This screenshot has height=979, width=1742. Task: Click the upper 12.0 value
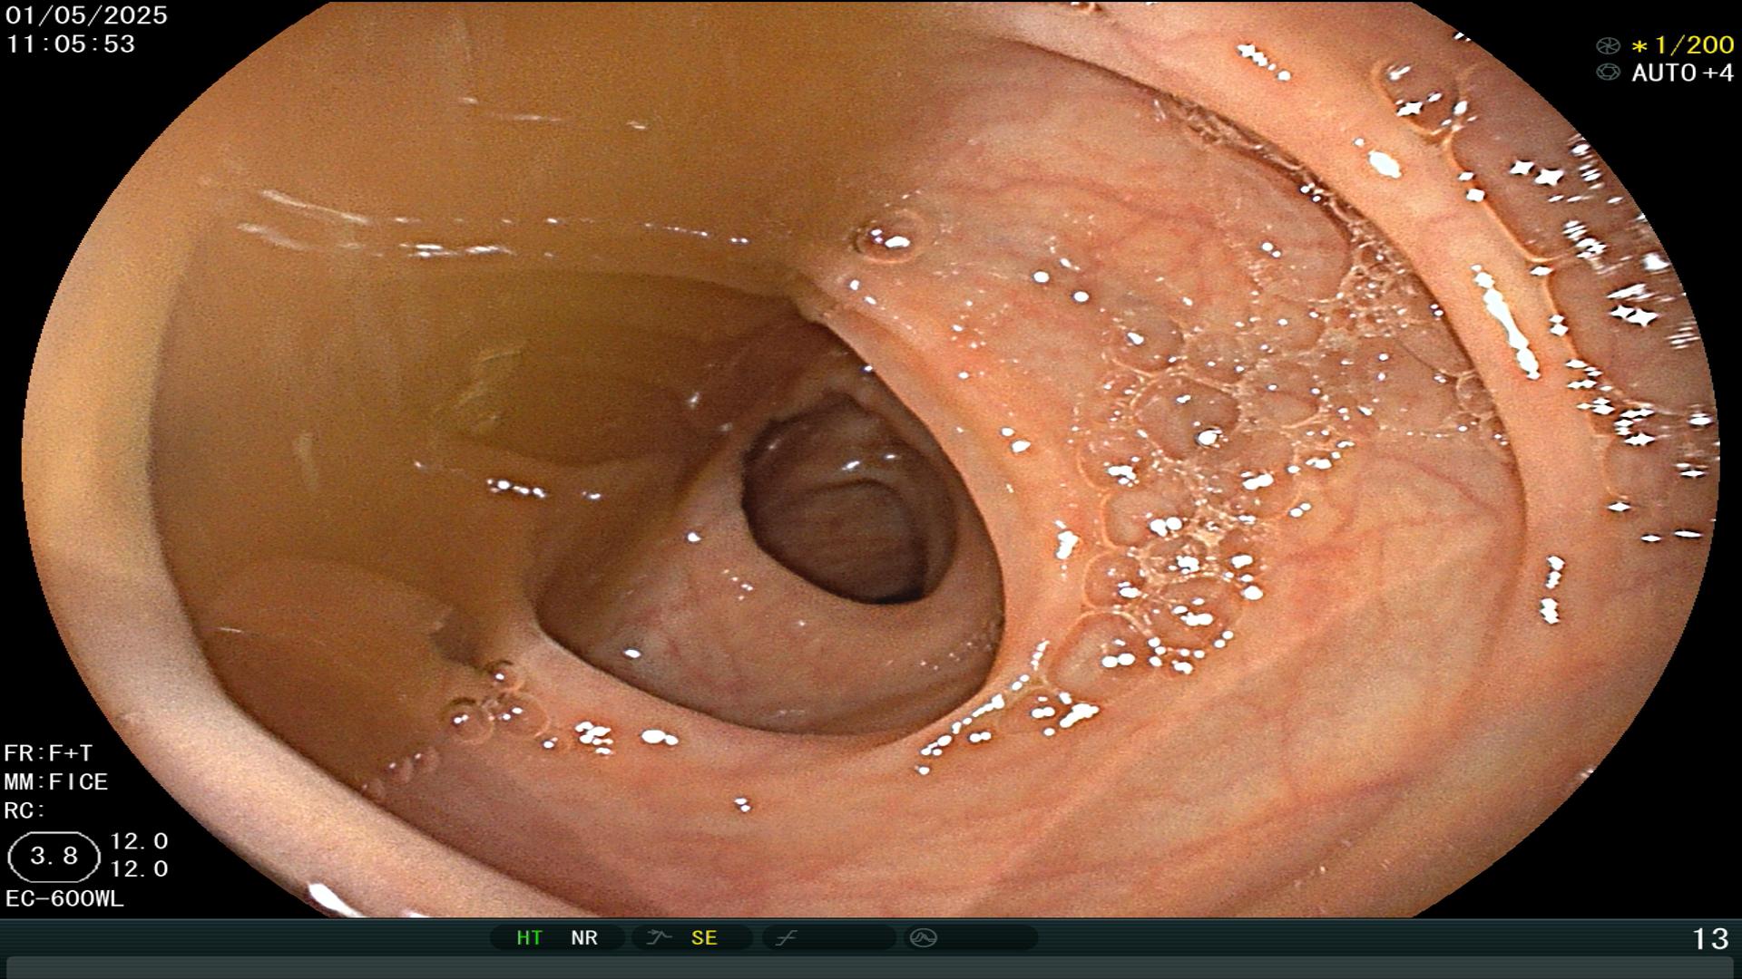(x=139, y=841)
